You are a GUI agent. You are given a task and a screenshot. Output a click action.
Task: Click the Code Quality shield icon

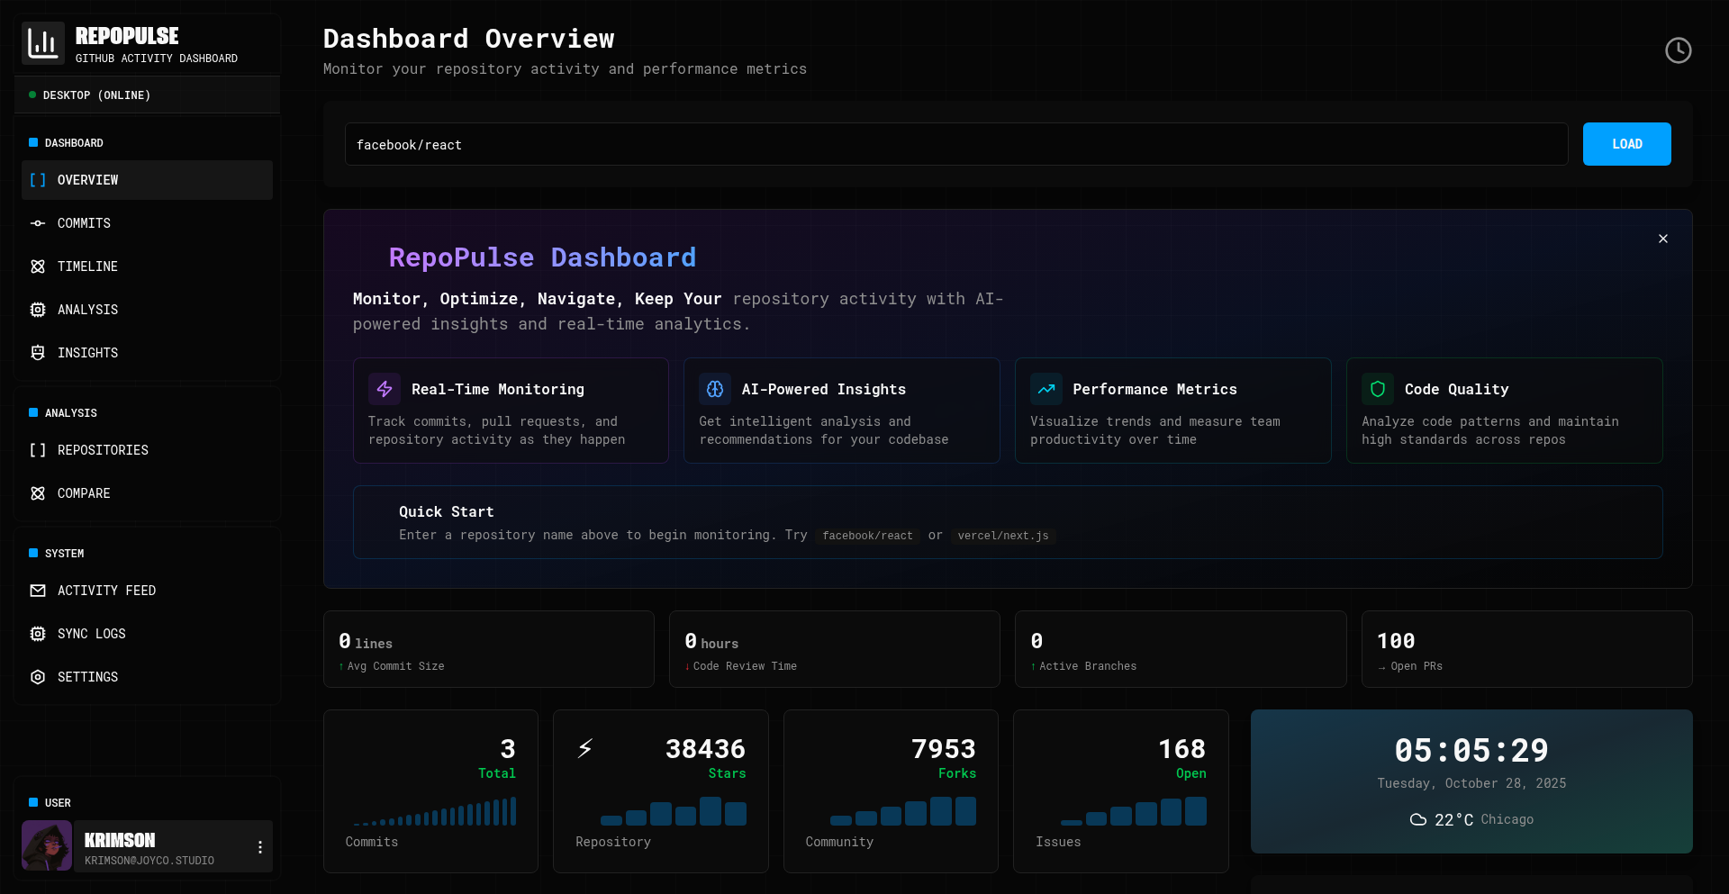click(1378, 389)
